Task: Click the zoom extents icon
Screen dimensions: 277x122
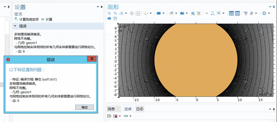Action: click(x=132, y=13)
